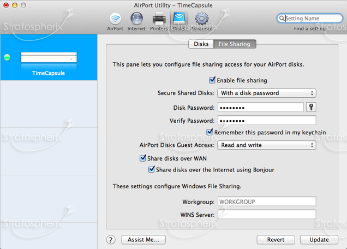Click the Assist Me... button

[143, 240]
